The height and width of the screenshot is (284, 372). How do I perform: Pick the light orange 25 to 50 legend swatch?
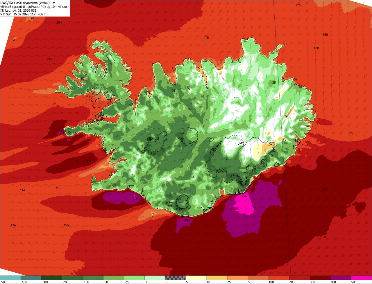click(237, 278)
